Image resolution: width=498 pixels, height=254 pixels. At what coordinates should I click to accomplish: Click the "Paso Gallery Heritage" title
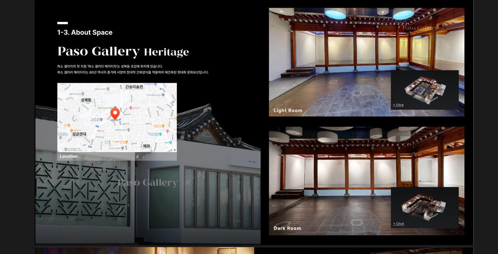[x=123, y=51]
